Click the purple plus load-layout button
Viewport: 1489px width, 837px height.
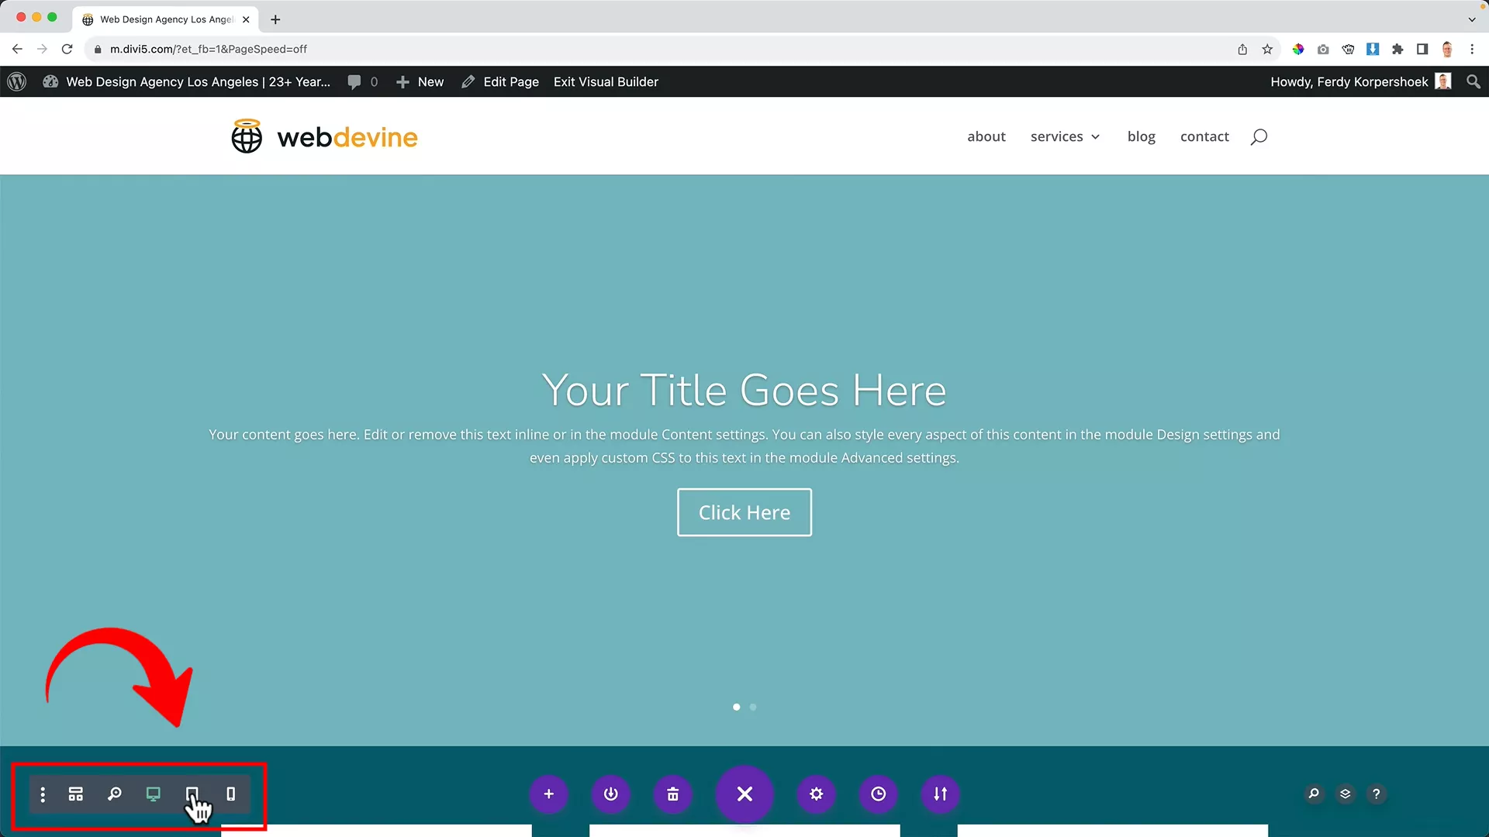[548, 794]
